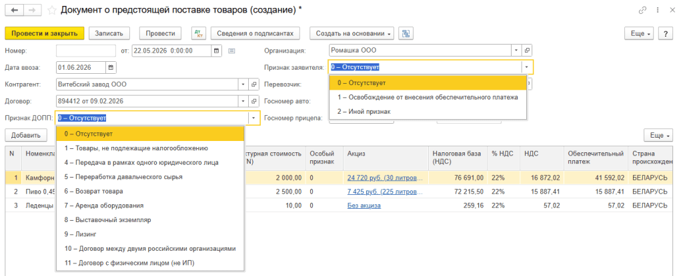
Task: Open help with the question mark button
Action: click(665, 33)
